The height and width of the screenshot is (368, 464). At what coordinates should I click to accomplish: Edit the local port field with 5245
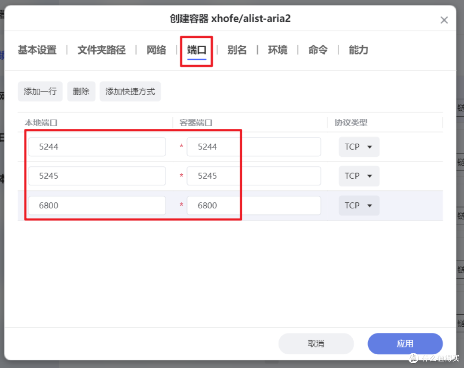pos(97,176)
